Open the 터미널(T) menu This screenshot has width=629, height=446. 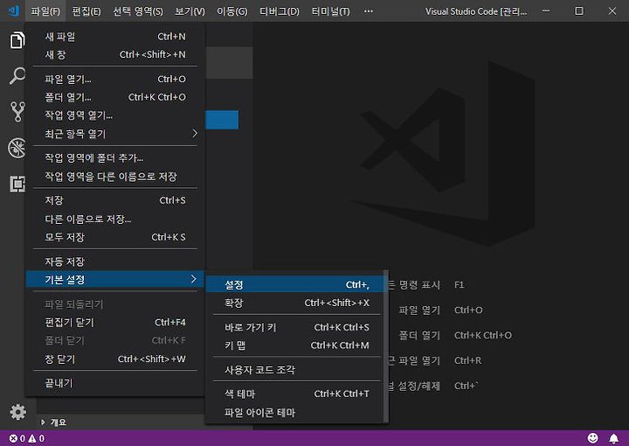[x=330, y=11]
